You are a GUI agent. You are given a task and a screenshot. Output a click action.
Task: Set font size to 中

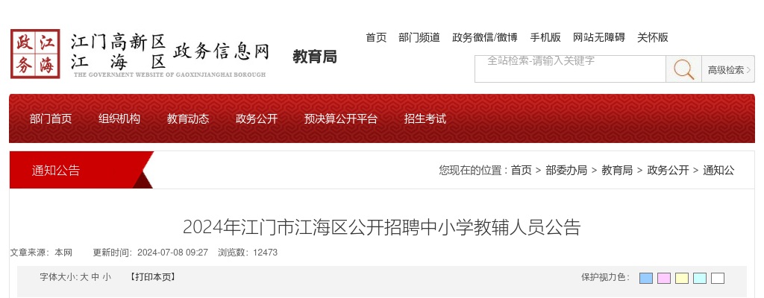pos(95,277)
